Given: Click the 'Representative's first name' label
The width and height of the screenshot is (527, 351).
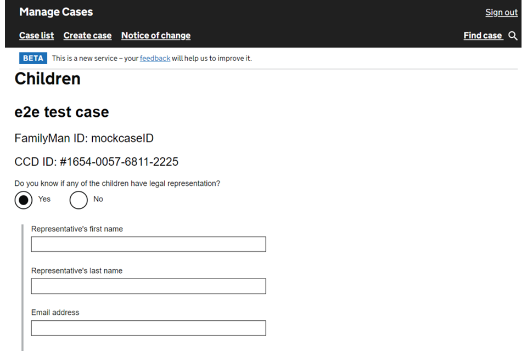Looking at the screenshot, I should 77,229.
